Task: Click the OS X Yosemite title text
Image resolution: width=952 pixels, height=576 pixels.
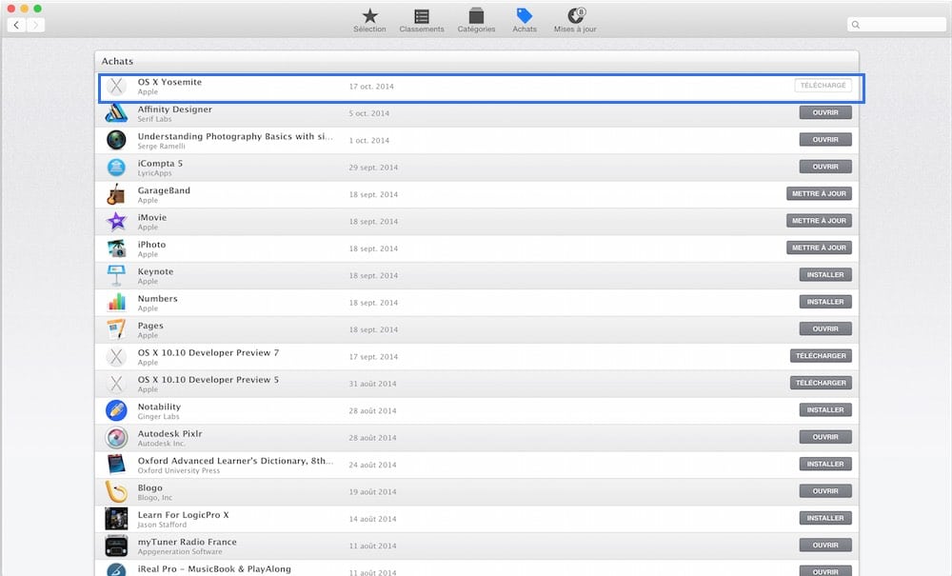Action: 169,82
